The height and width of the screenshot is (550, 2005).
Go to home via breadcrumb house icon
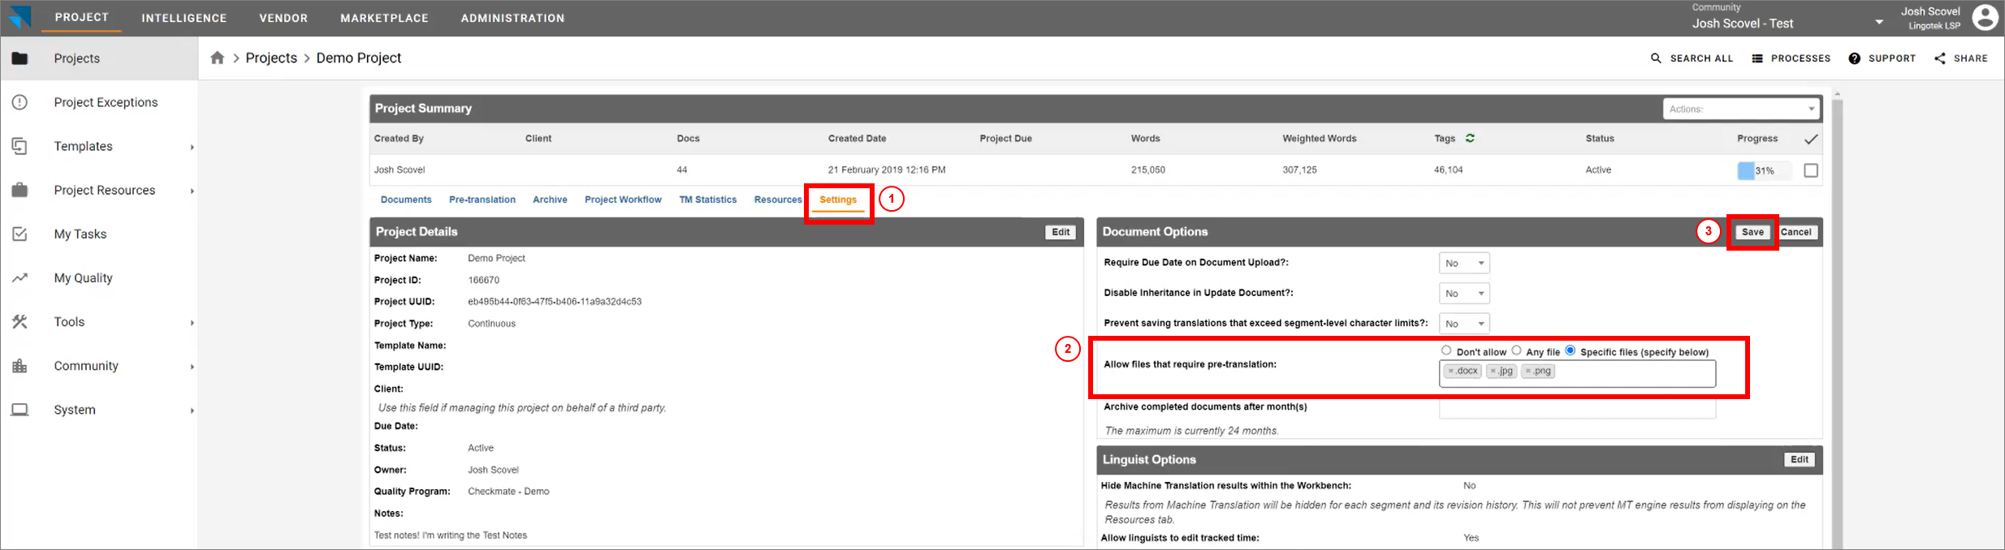tap(217, 58)
